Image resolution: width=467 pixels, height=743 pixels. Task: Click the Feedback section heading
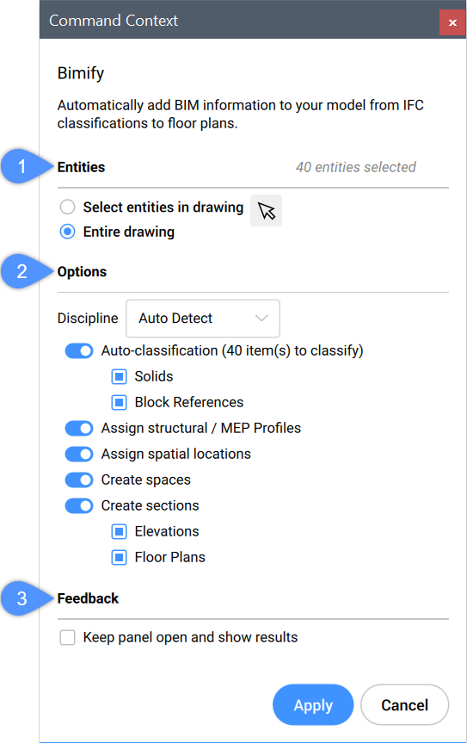click(88, 598)
